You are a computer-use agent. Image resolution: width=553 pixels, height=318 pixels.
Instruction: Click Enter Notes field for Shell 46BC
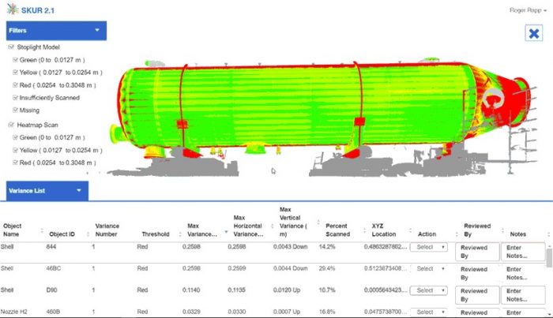522,273
